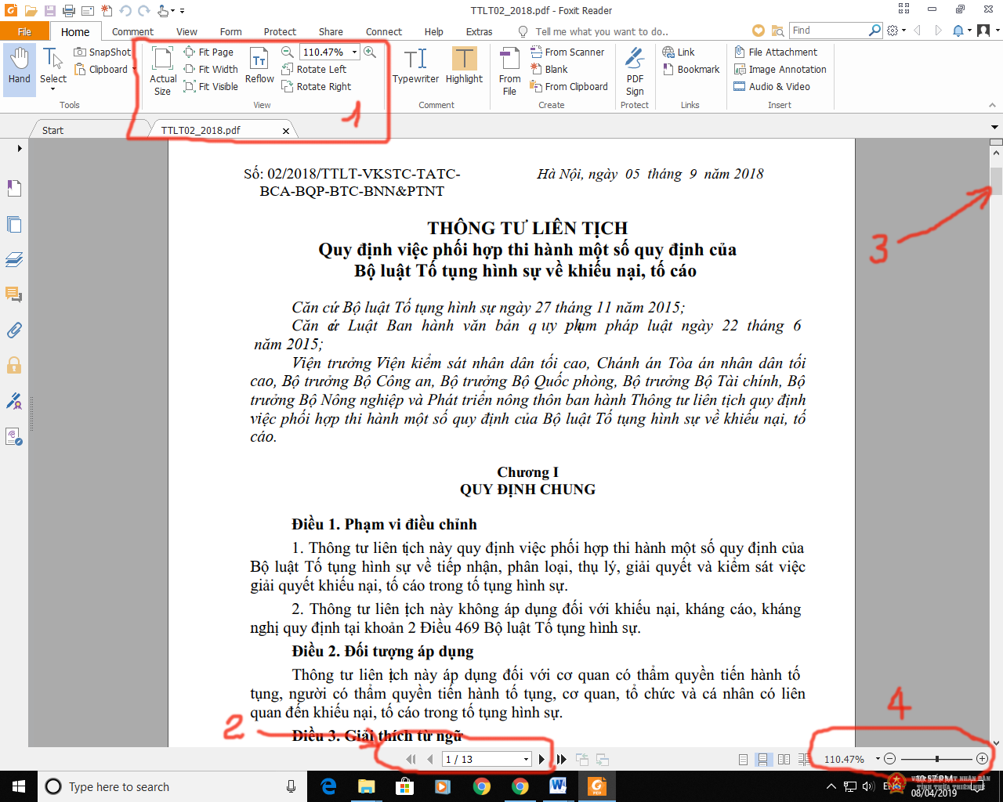Open the status bar zoom level dropdown arrow
Viewport: 1003px width, 802px height.
coord(878,759)
